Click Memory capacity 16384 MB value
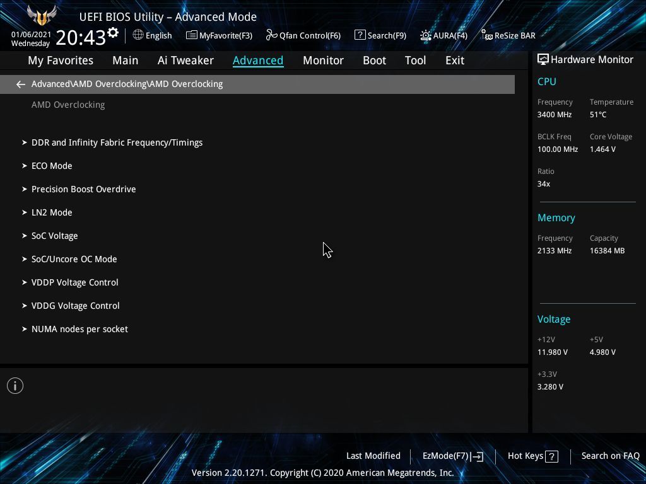Image resolution: width=646 pixels, height=484 pixels. click(x=608, y=251)
